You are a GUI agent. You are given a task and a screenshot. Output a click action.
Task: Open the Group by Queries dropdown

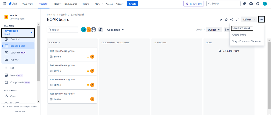pyautogui.click(x=214, y=30)
